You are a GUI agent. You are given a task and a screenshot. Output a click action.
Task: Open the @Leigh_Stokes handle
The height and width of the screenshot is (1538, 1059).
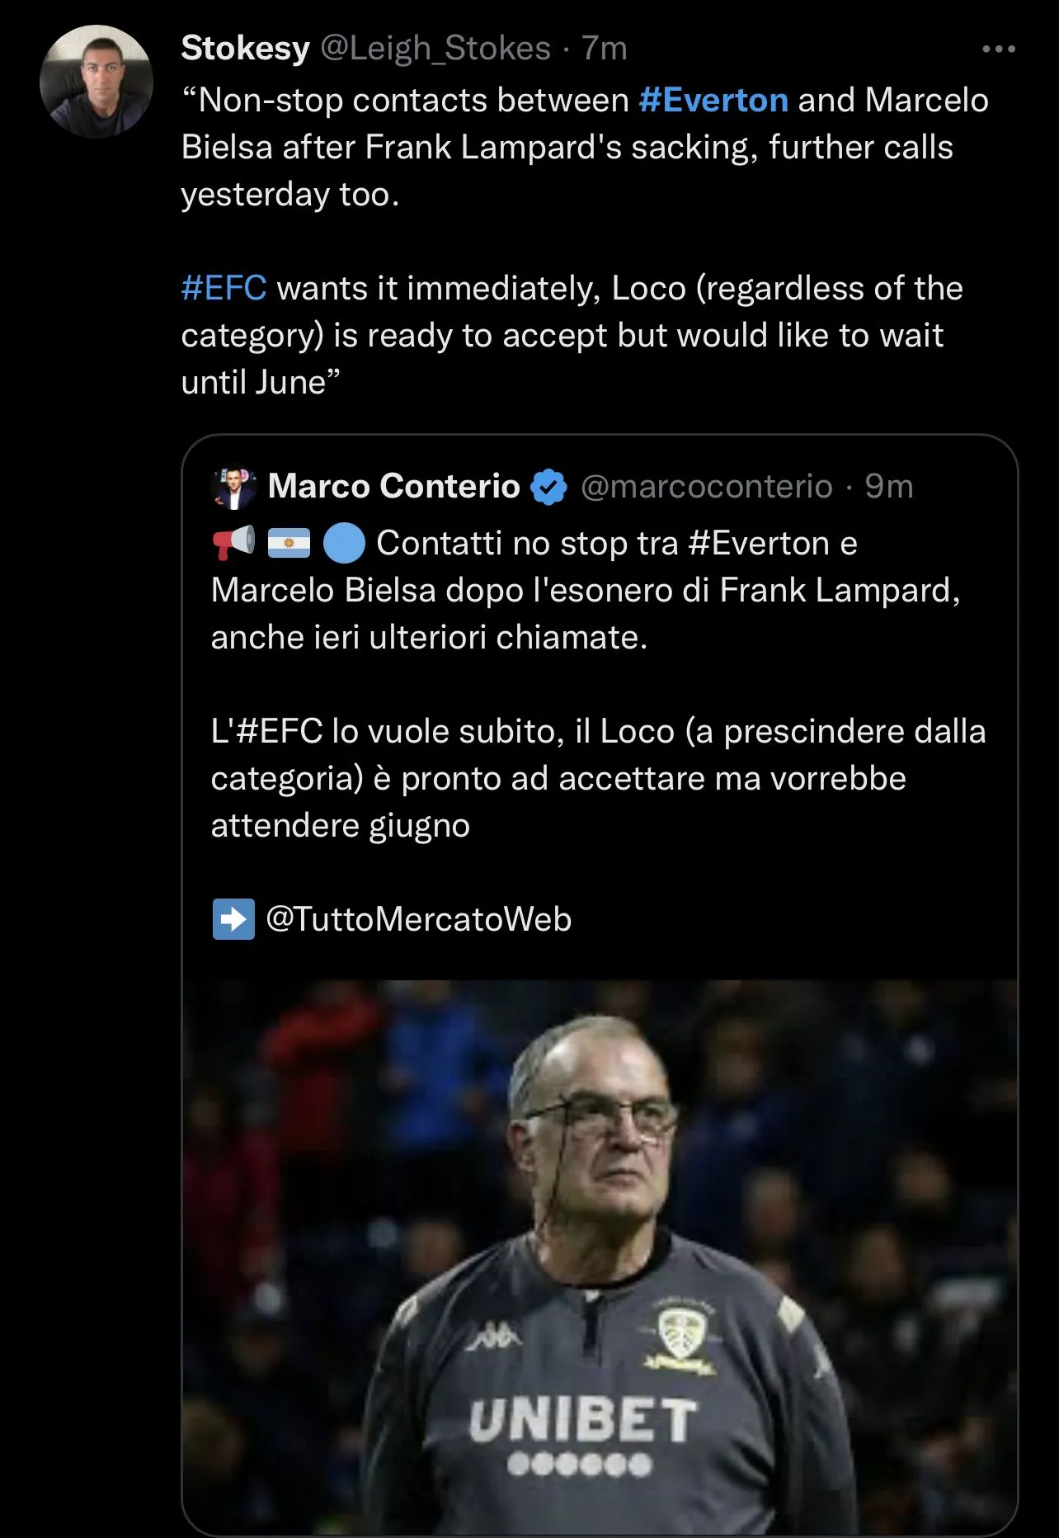(435, 49)
